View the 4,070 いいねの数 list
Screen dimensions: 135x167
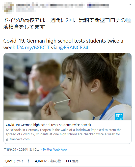[x=48, y=161]
